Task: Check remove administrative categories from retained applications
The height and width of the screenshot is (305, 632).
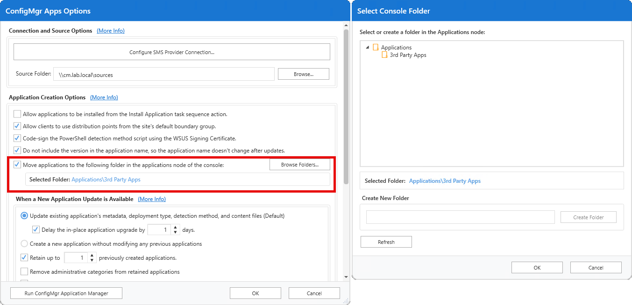Action: tap(24, 271)
